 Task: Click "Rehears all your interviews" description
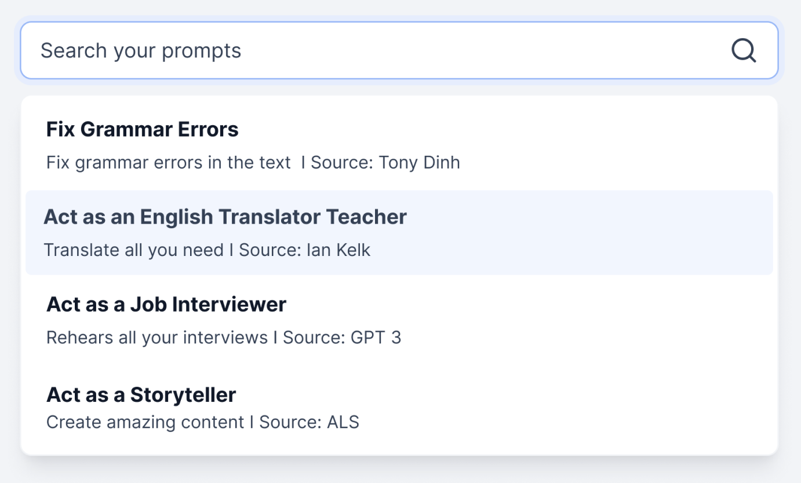pos(157,338)
